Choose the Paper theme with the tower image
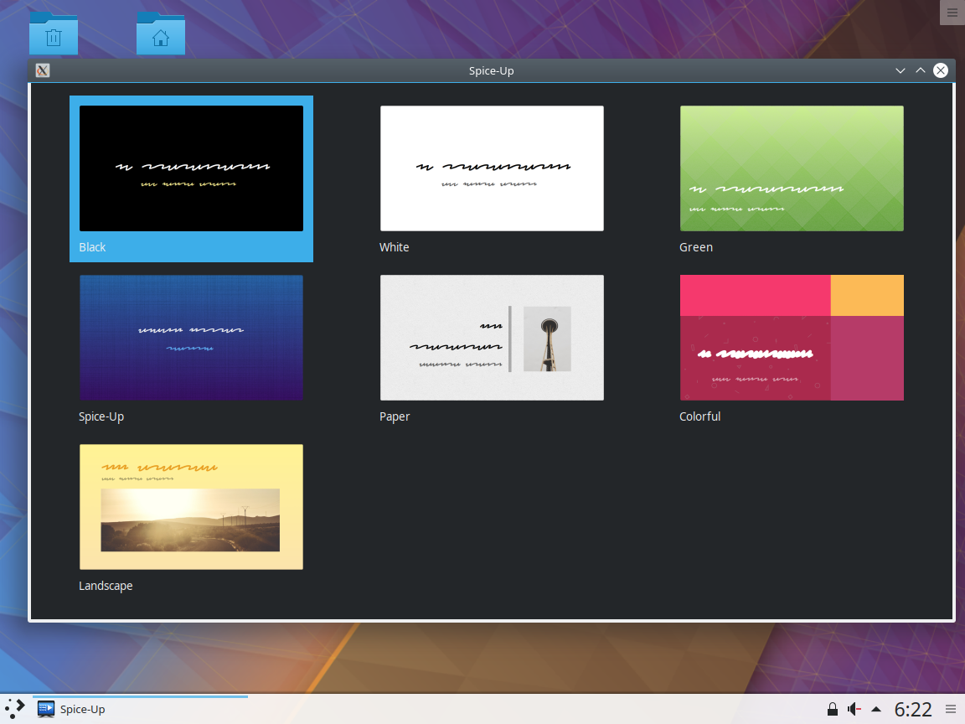This screenshot has width=965, height=724. click(492, 337)
